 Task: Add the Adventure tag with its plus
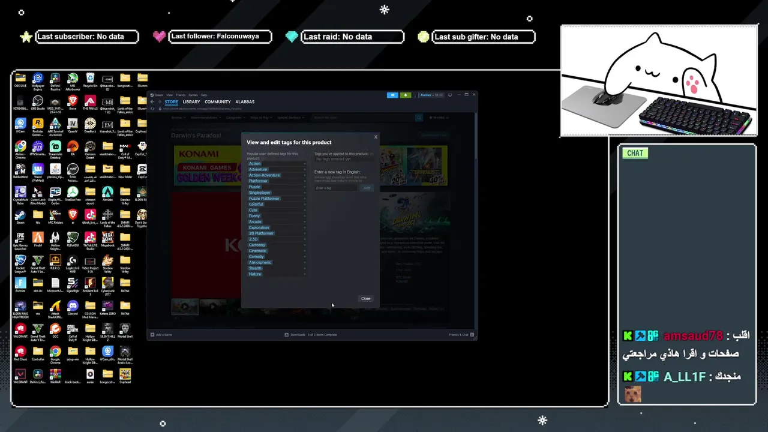click(305, 169)
